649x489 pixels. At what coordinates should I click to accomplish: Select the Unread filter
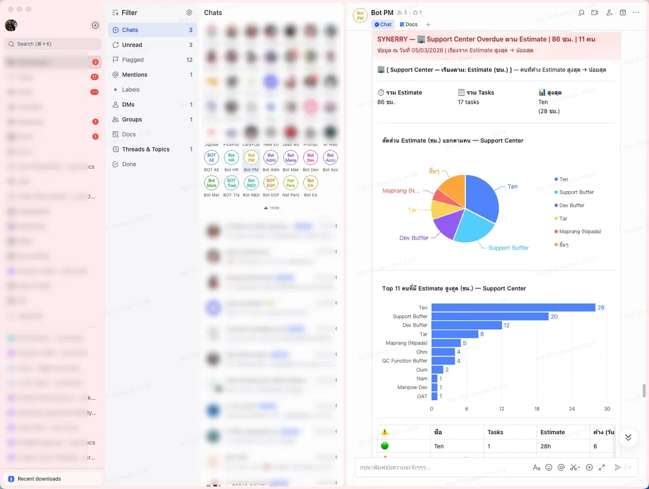pos(132,45)
